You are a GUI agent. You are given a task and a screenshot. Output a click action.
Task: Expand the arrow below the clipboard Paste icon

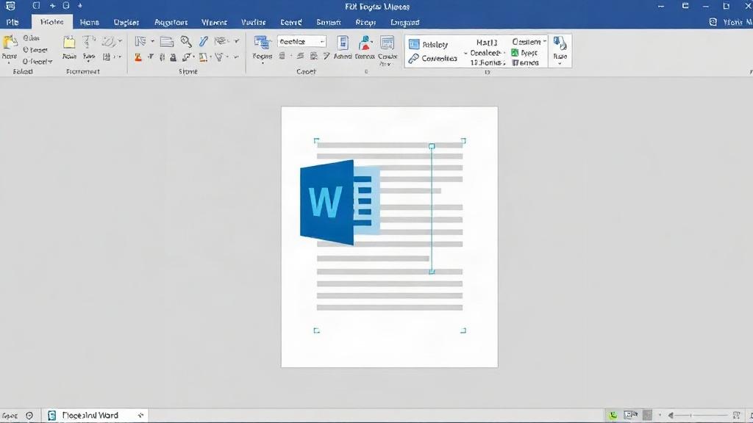[9, 63]
